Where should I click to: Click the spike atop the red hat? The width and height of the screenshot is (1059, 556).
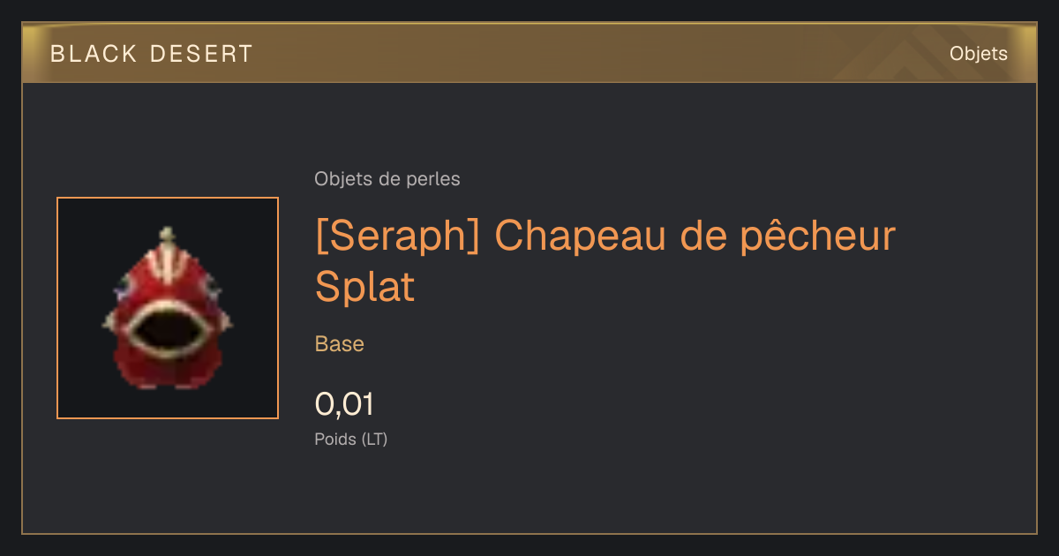pos(167,237)
